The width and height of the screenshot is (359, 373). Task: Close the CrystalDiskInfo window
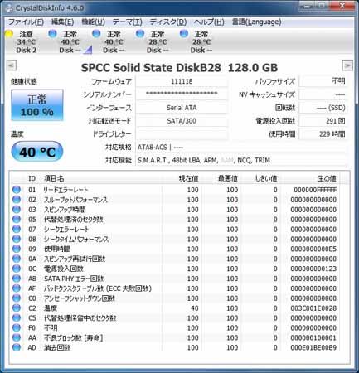coord(342,6)
